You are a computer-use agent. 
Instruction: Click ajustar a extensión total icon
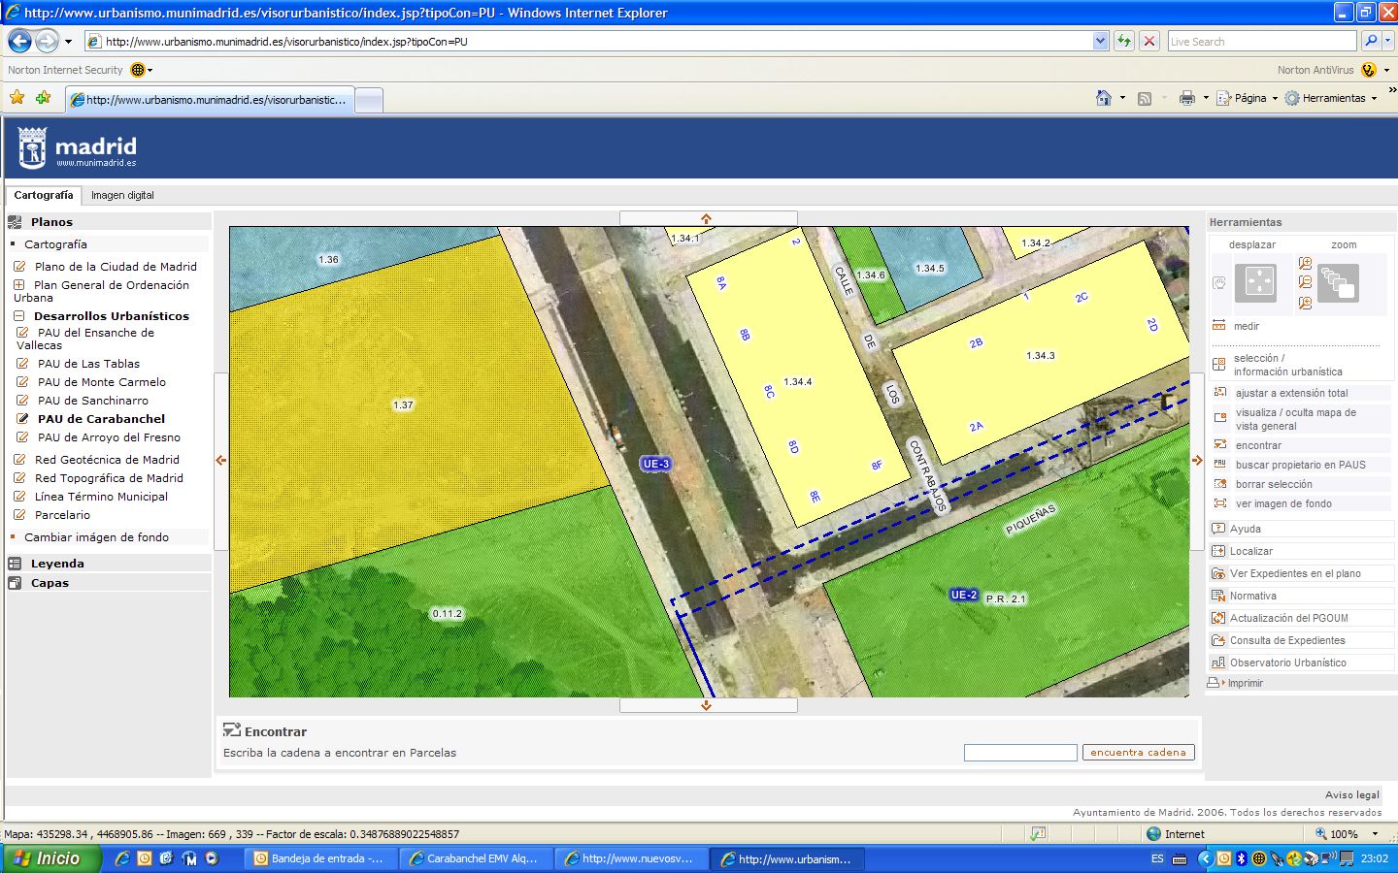pyautogui.click(x=1220, y=393)
